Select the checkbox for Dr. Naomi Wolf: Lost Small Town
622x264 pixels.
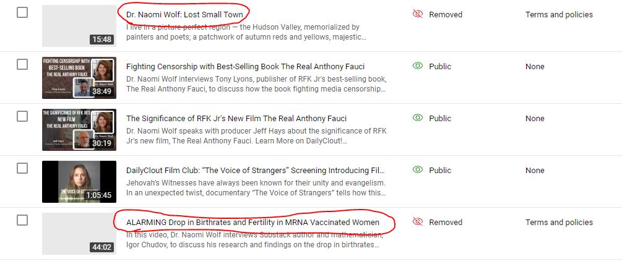point(22,12)
